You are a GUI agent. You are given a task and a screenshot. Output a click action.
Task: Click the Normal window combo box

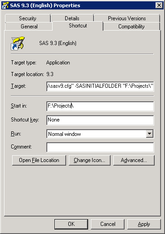pyautogui.click(x=100, y=134)
